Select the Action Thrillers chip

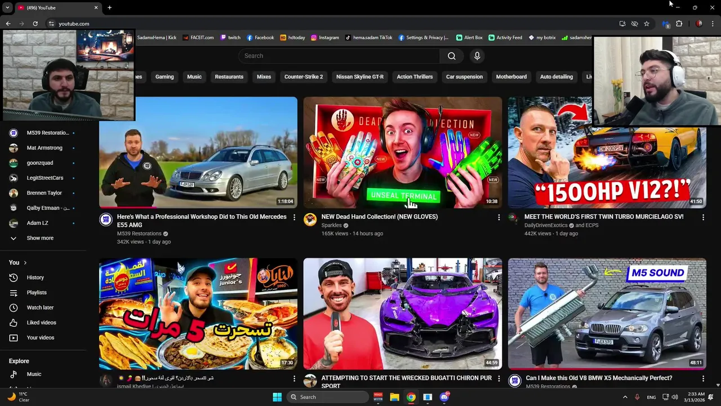(x=415, y=77)
